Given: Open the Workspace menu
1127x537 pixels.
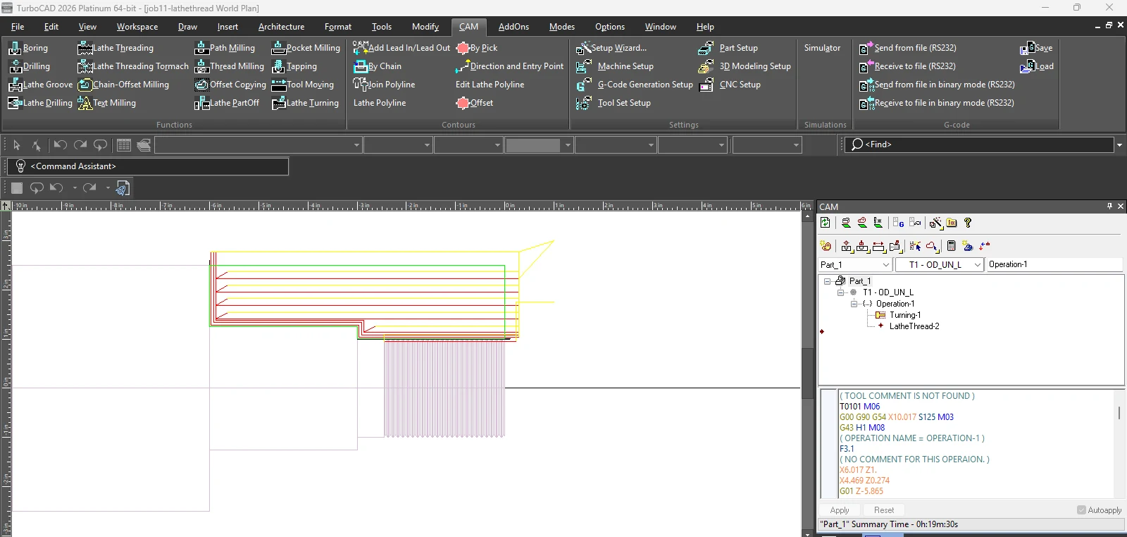Looking at the screenshot, I should point(137,27).
